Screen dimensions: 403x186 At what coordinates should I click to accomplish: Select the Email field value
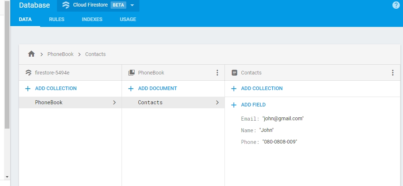[x=283, y=118]
